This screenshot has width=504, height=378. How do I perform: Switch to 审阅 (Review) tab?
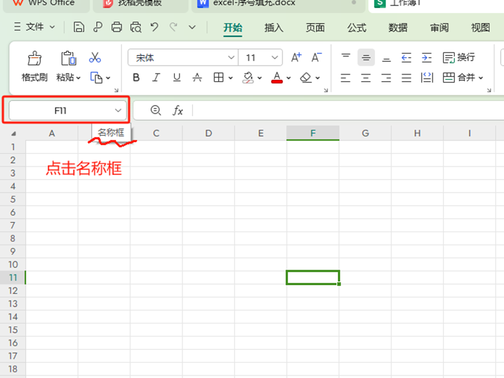[439, 27]
